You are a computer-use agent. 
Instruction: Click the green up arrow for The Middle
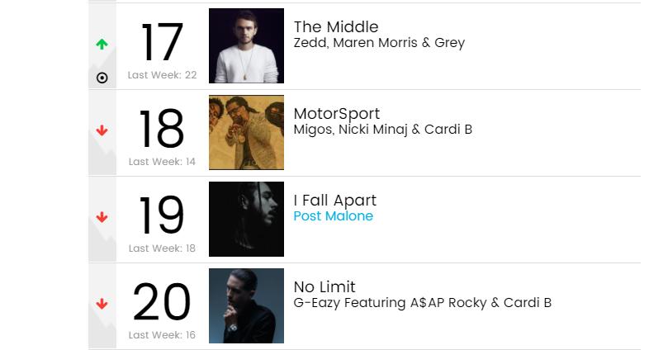coord(102,45)
